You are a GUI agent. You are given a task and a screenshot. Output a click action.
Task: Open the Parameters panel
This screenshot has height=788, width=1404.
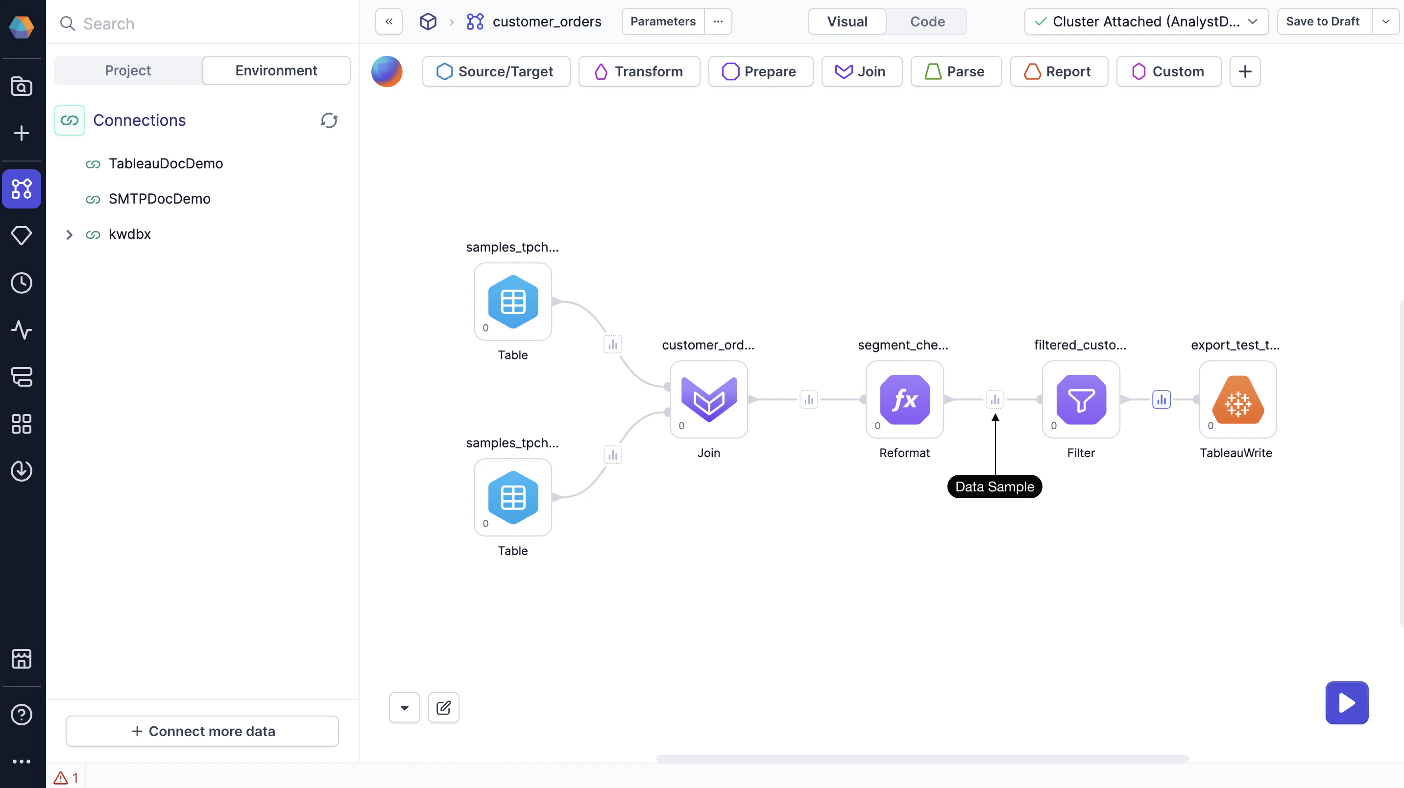(x=662, y=21)
